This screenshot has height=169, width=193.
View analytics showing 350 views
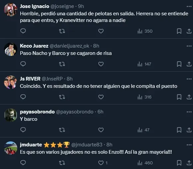point(145,31)
